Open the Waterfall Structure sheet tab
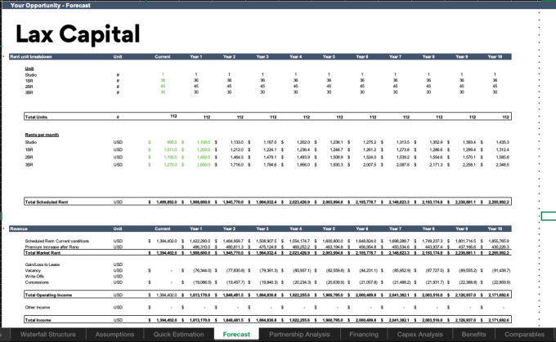Image resolution: width=556 pixels, height=342 pixels. coord(48,334)
